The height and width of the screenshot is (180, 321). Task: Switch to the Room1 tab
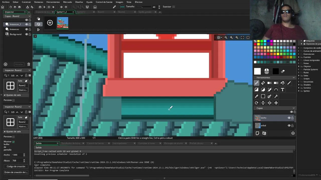[x=101, y=12]
